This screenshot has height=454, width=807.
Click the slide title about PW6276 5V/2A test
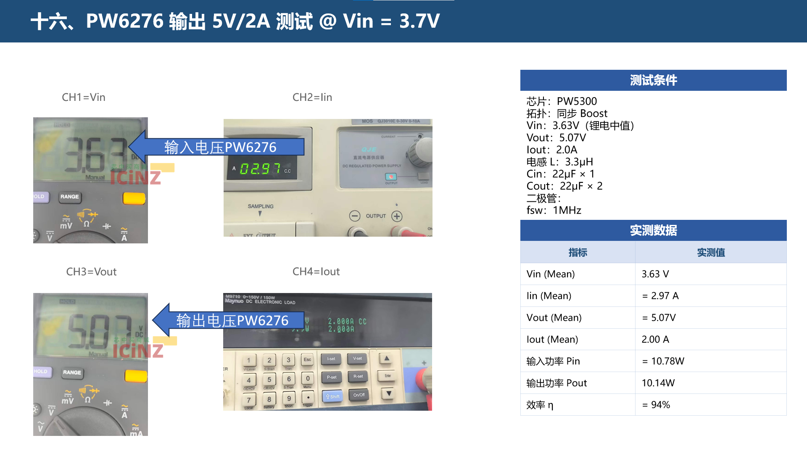click(x=235, y=21)
